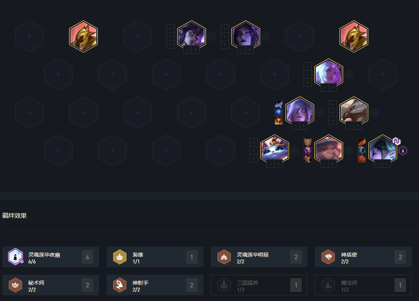The image size is (419, 301).
Task: Select the Yuumi cat champion portrait
Action: coord(274,150)
